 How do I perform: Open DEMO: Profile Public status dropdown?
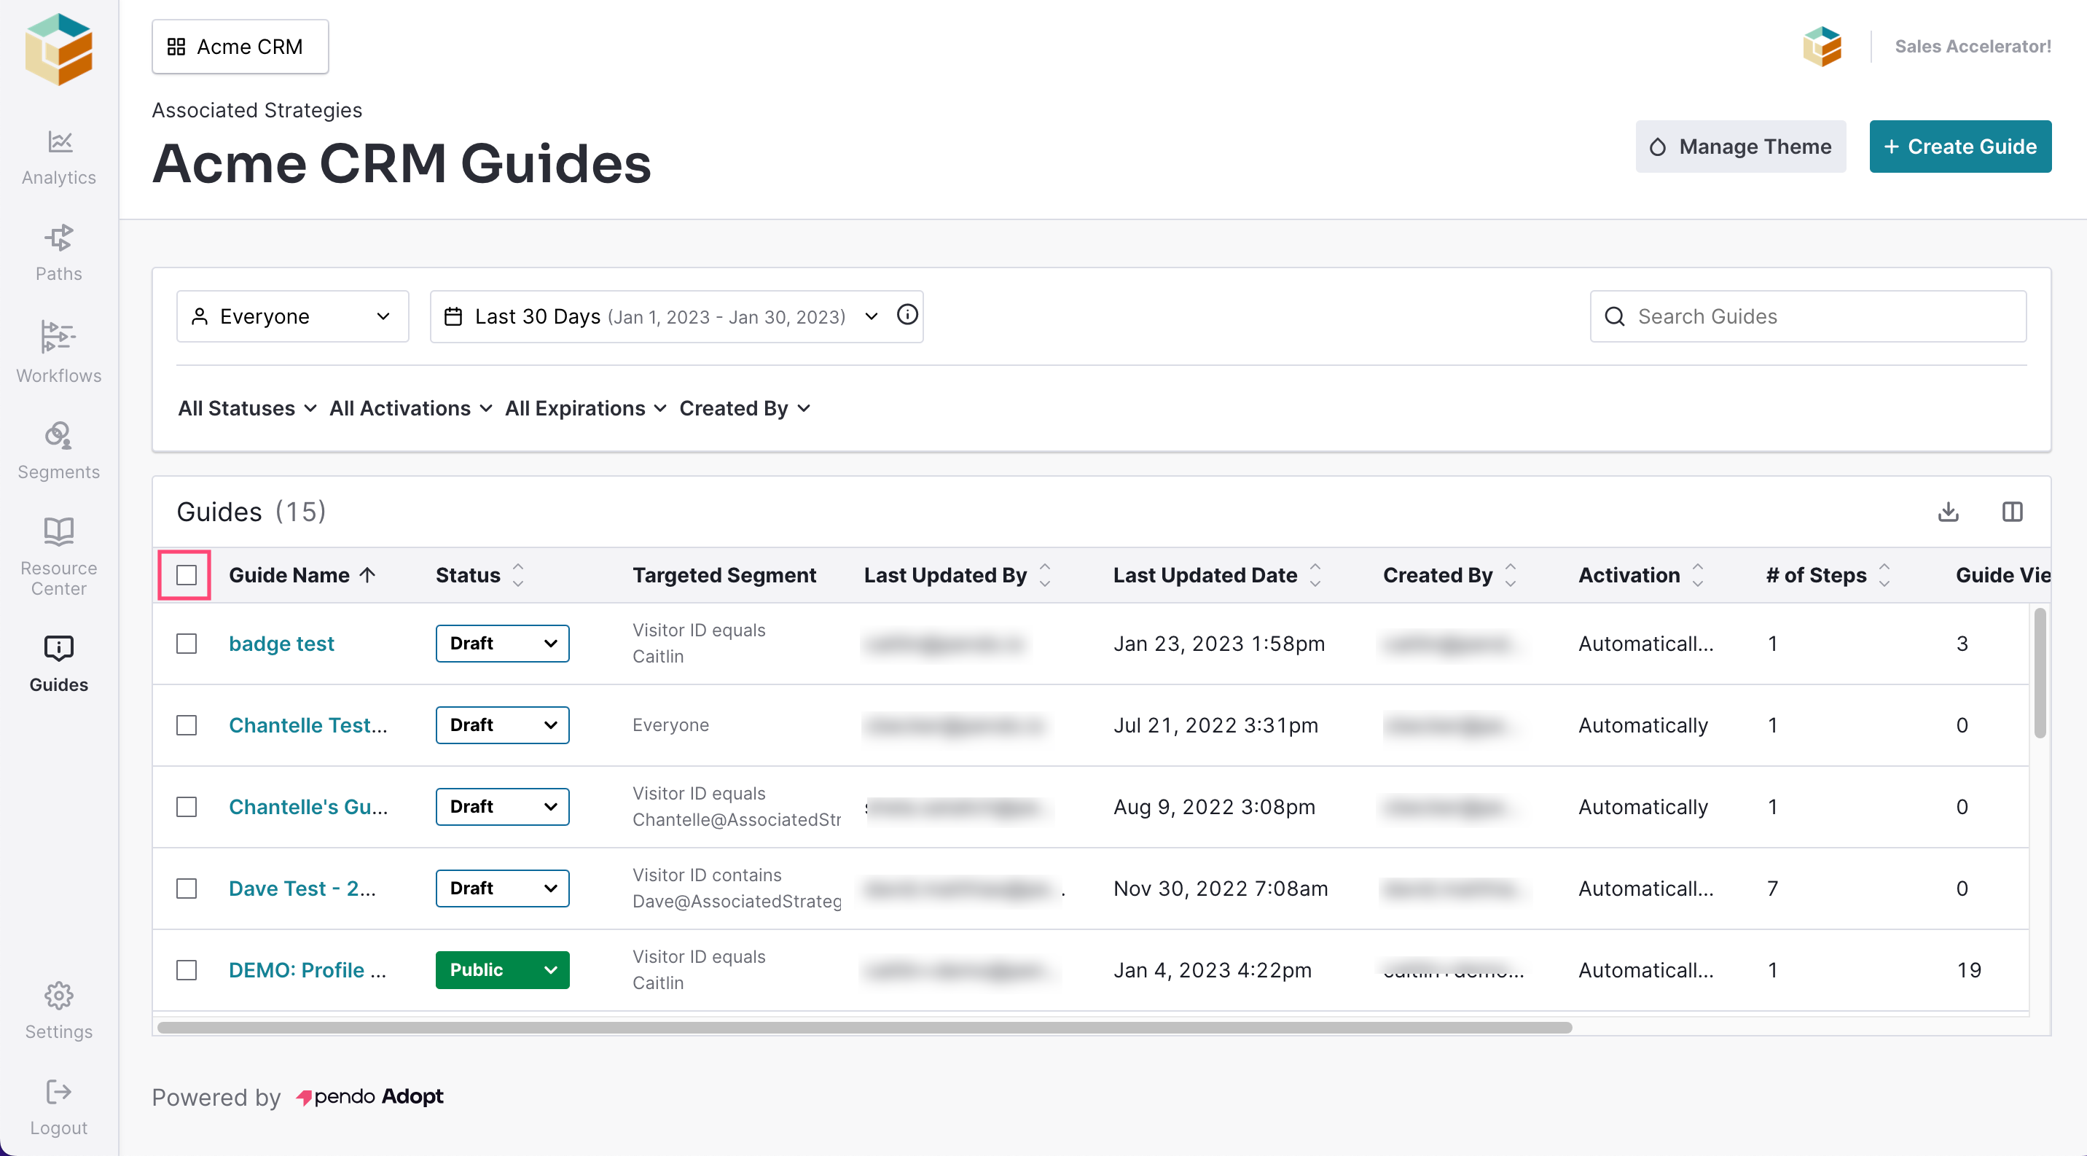click(x=502, y=969)
